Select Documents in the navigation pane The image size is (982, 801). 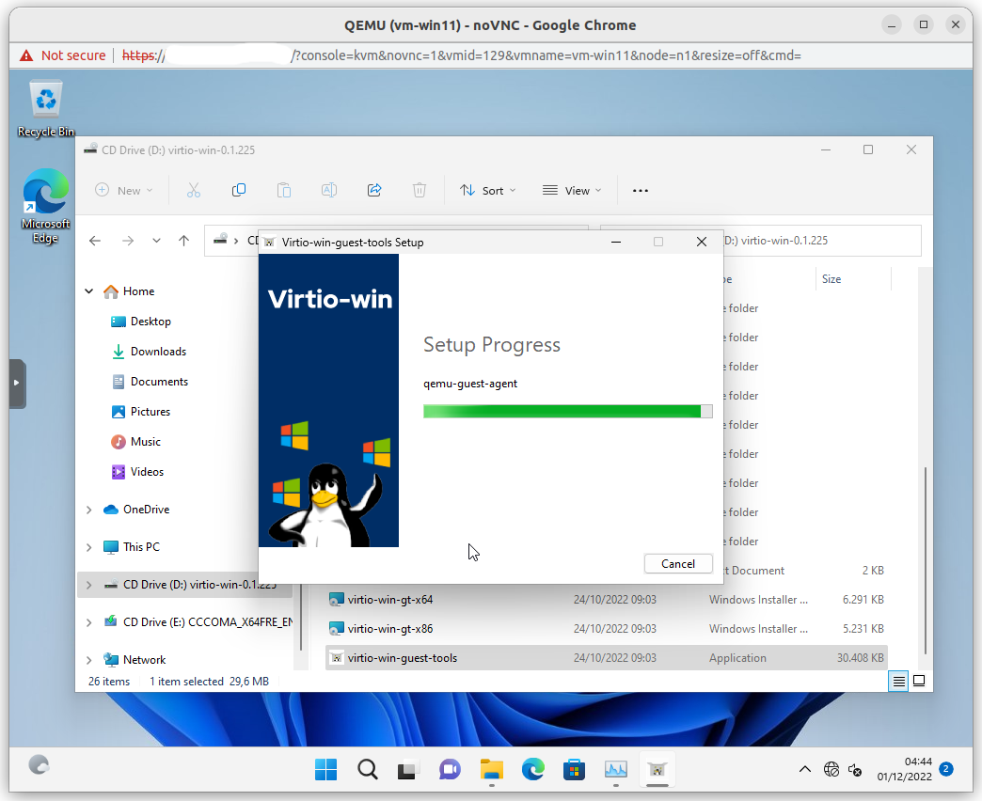(150, 382)
